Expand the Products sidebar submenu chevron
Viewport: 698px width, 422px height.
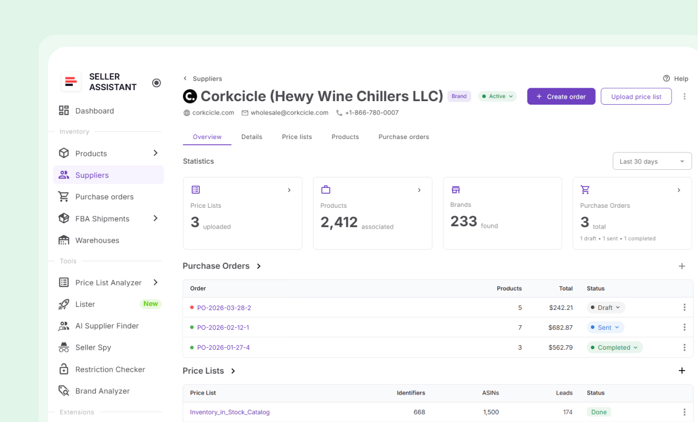[x=156, y=153]
